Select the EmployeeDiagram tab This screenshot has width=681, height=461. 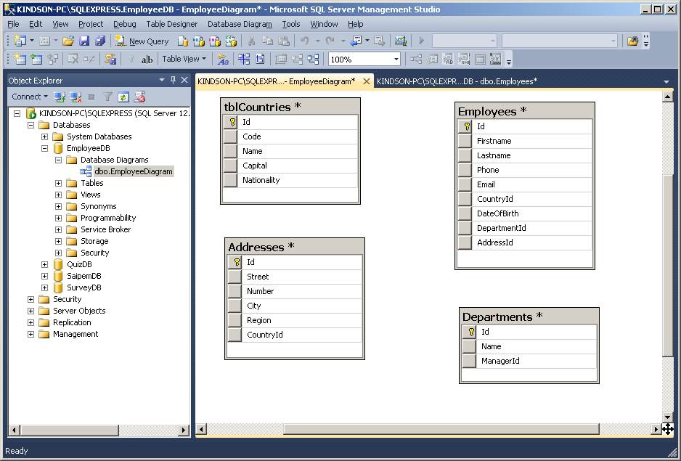(x=276, y=81)
